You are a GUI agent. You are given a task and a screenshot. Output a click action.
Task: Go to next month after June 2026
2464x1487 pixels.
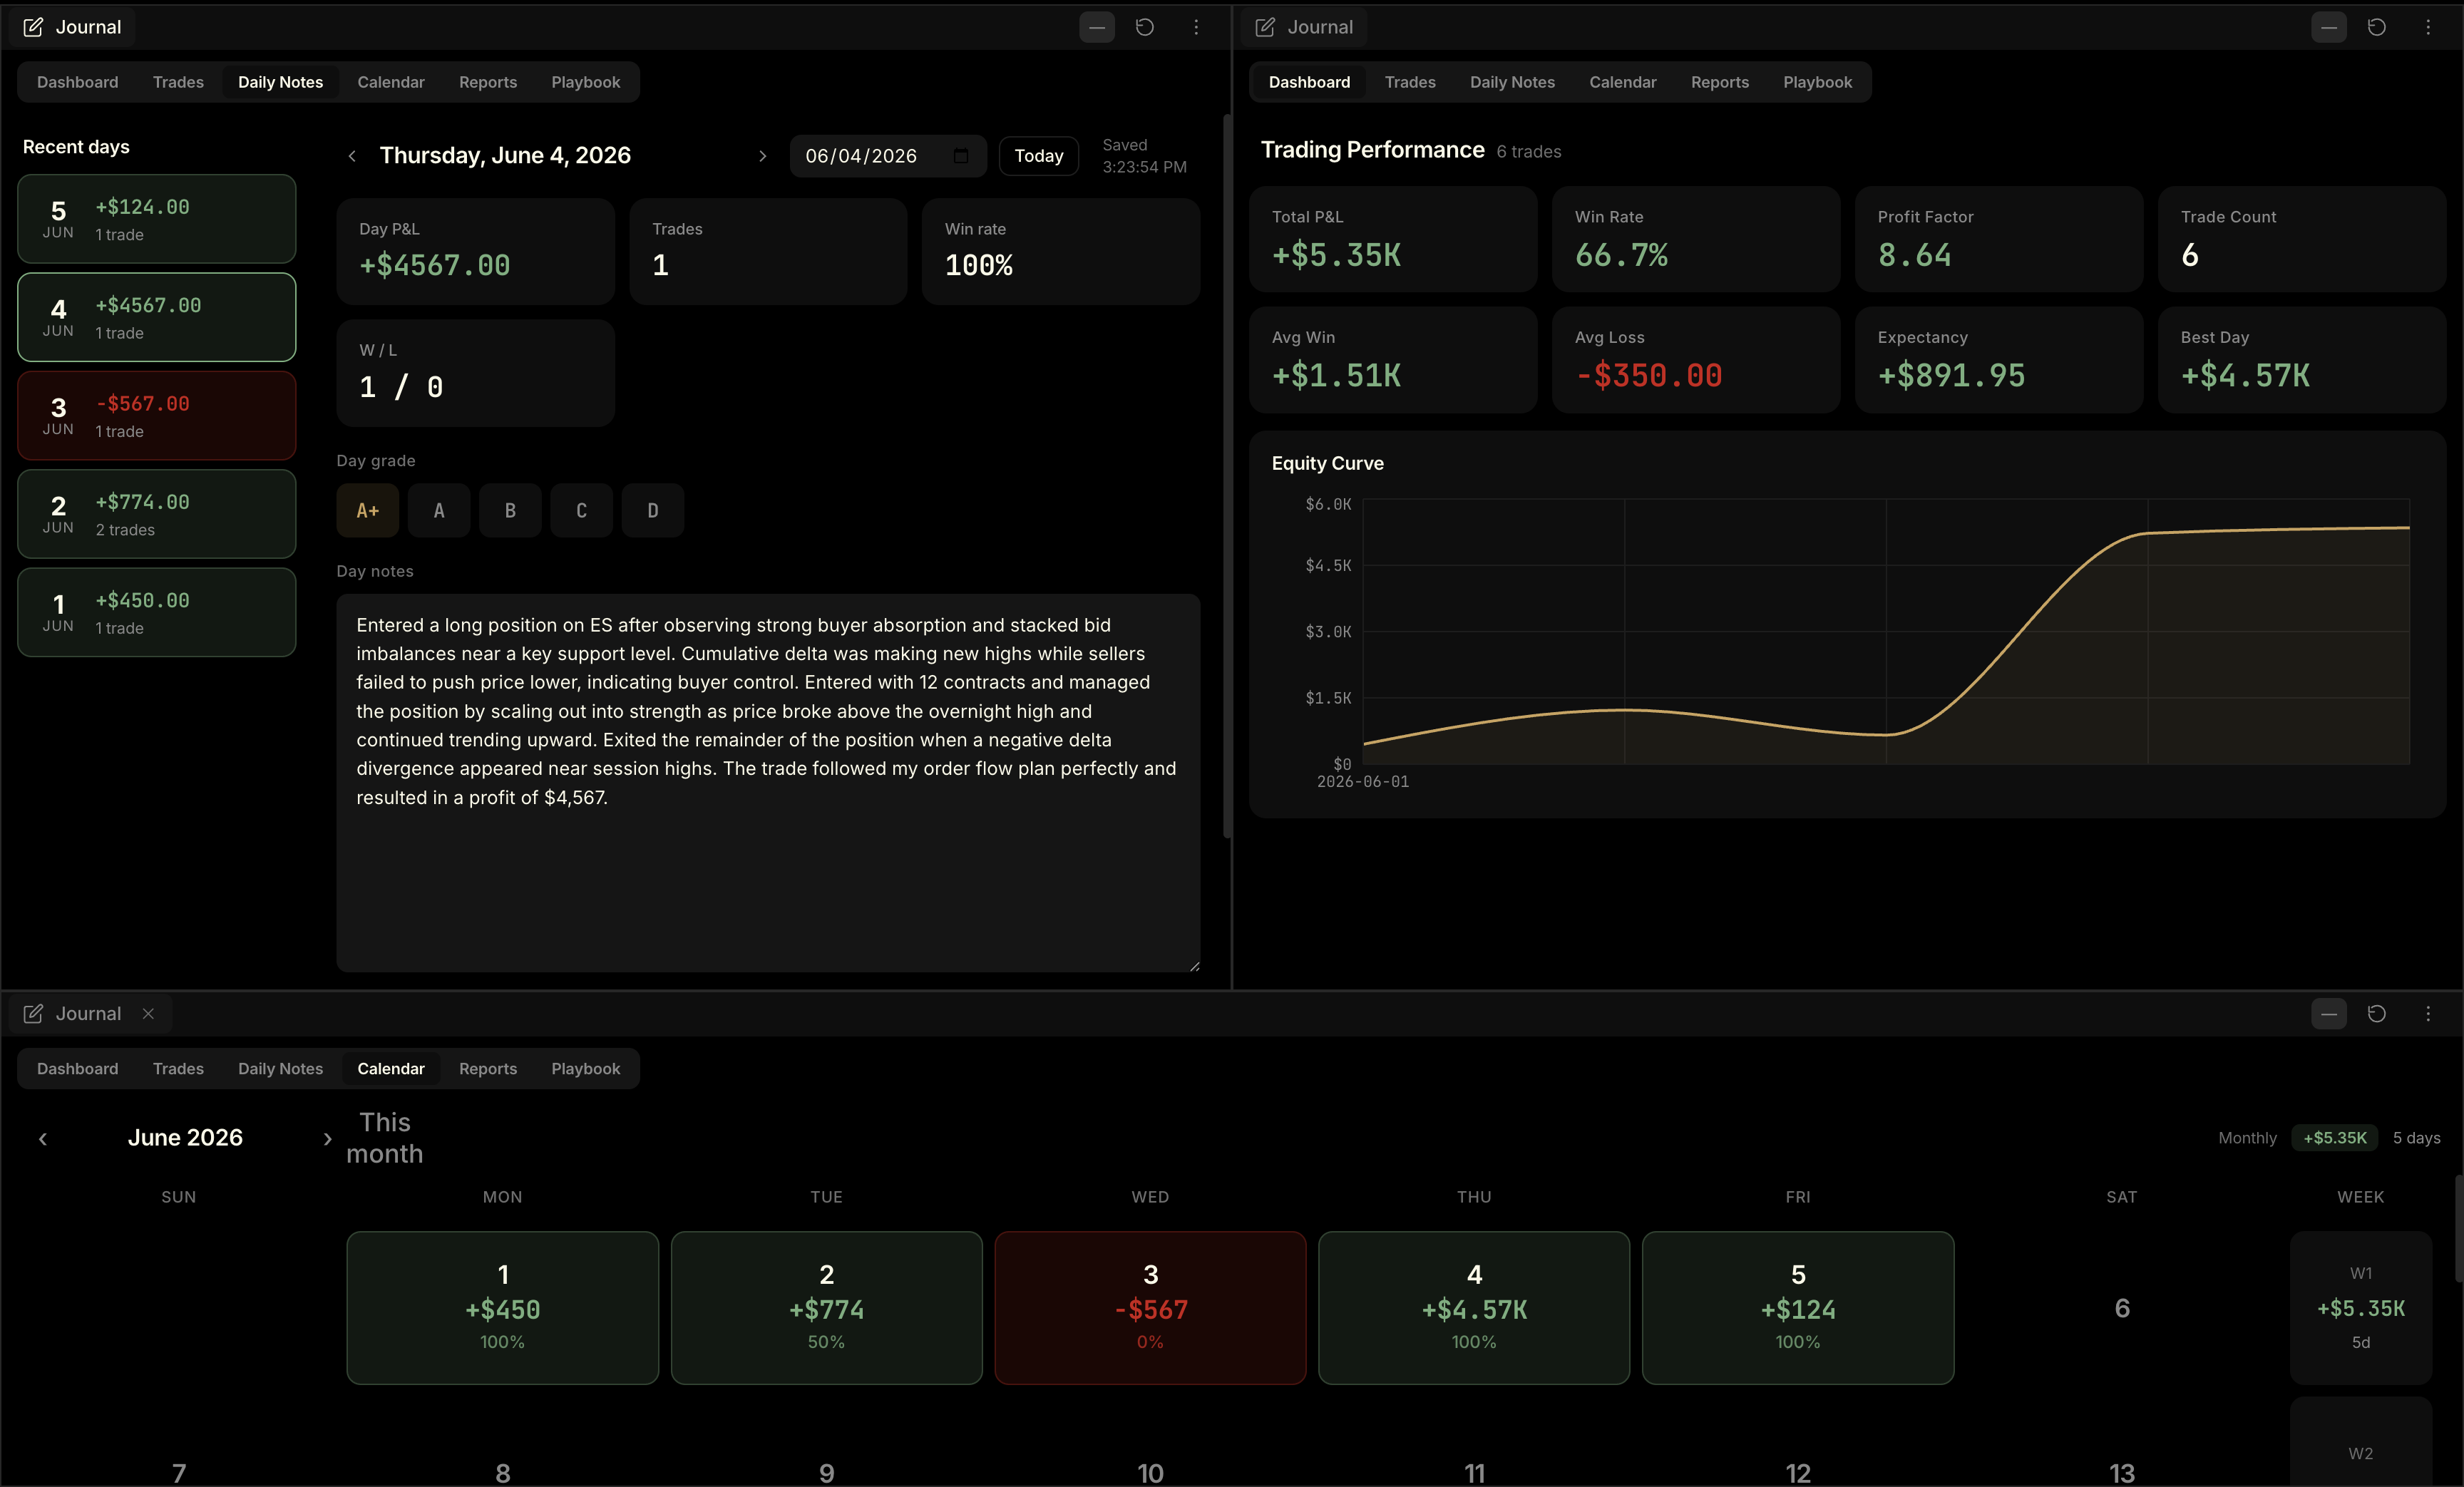click(327, 1139)
